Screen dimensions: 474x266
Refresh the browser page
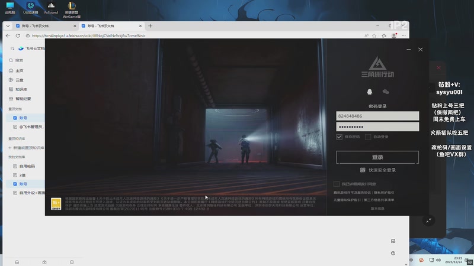18,35
